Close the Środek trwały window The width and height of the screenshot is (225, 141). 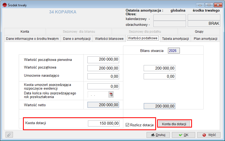(218, 5)
